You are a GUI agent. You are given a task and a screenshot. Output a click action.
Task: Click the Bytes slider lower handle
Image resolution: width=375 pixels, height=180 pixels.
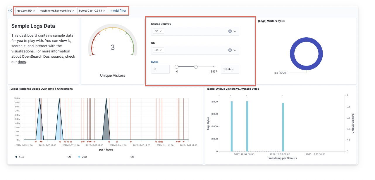[x=177, y=67]
